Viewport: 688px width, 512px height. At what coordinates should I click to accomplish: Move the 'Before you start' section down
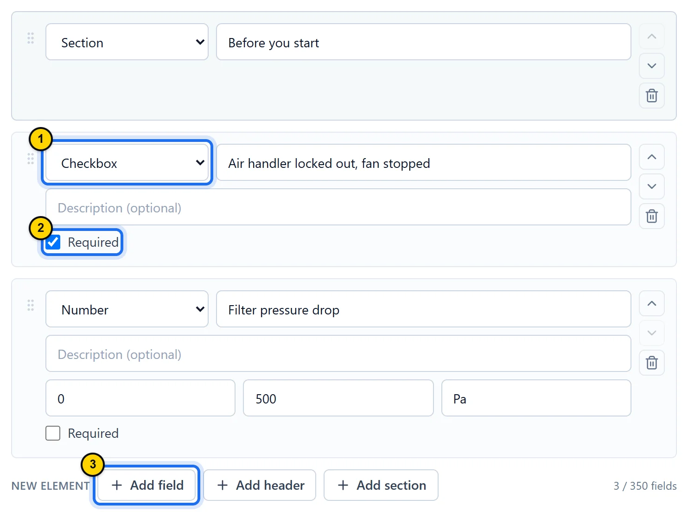(651, 66)
